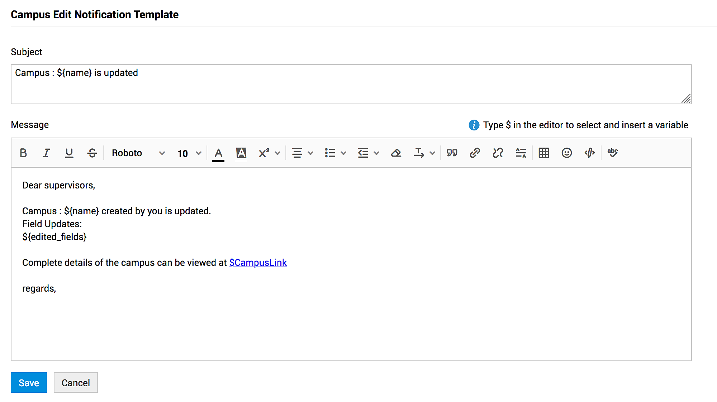Toggle underline formatting

(69, 153)
